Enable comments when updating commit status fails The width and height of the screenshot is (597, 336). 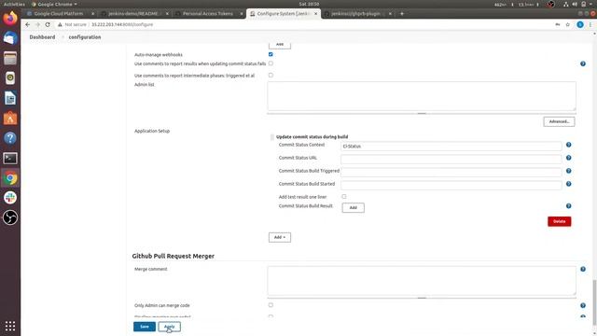[x=271, y=63]
